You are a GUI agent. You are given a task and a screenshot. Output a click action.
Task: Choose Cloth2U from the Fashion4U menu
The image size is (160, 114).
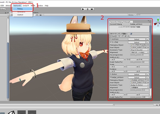[x=22, y=15]
